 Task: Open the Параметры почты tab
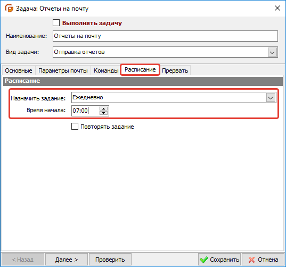63,70
